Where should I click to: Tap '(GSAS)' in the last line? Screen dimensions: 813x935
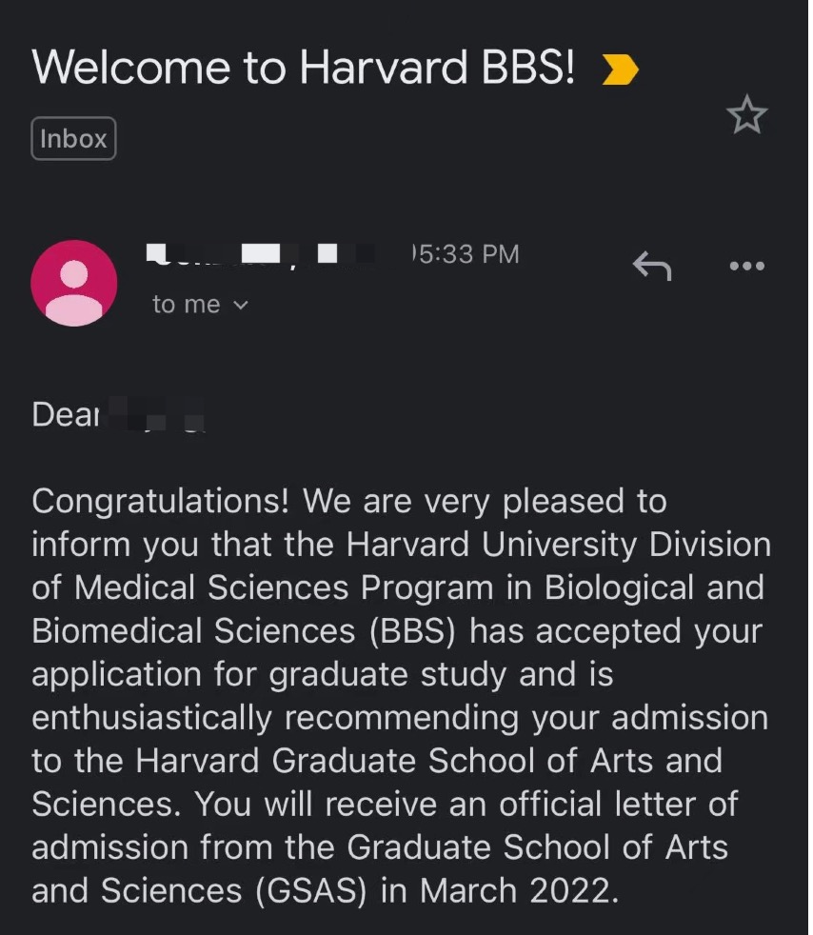pos(311,891)
